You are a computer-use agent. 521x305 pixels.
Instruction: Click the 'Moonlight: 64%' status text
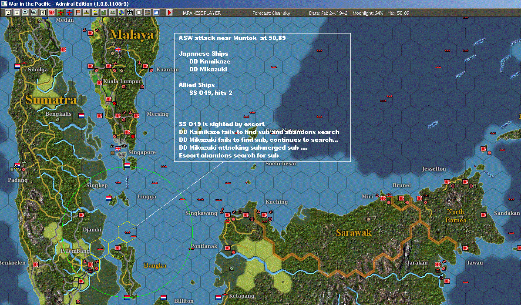367,13
